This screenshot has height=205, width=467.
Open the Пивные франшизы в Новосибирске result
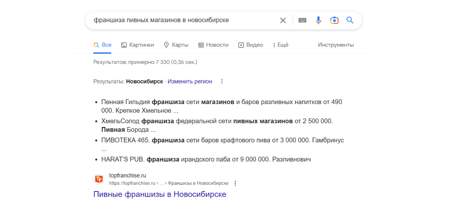tap(160, 194)
